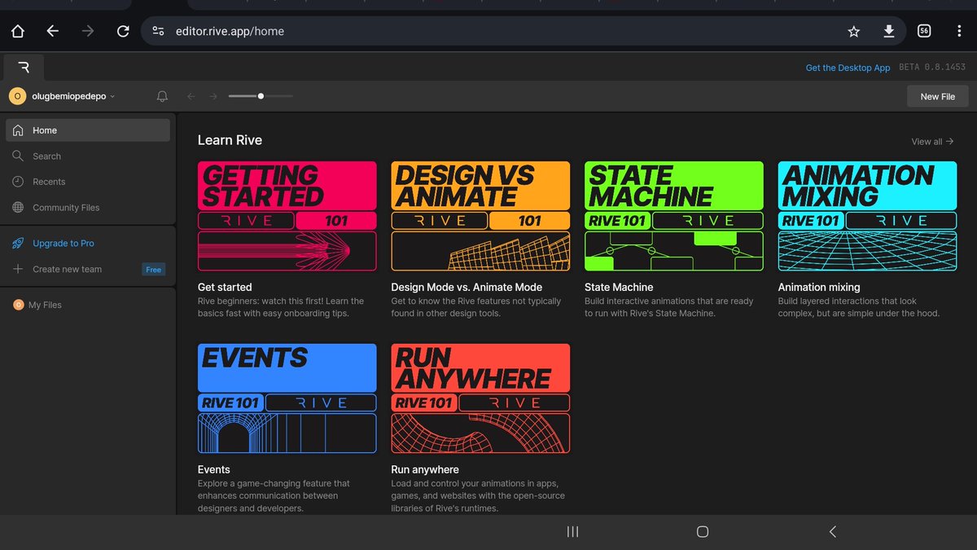Open the notifications bell

click(x=162, y=96)
